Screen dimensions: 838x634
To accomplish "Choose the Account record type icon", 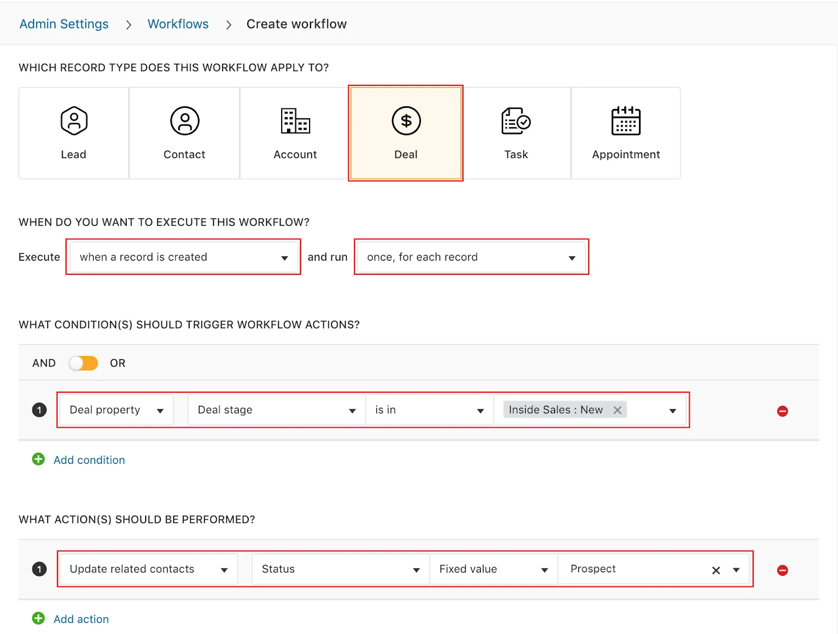I will click(295, 121).
